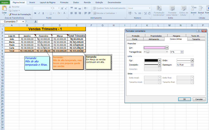Open the Tamanho tab in dialog
Viewport: 209px width, 130px height.
coord(196,39)
